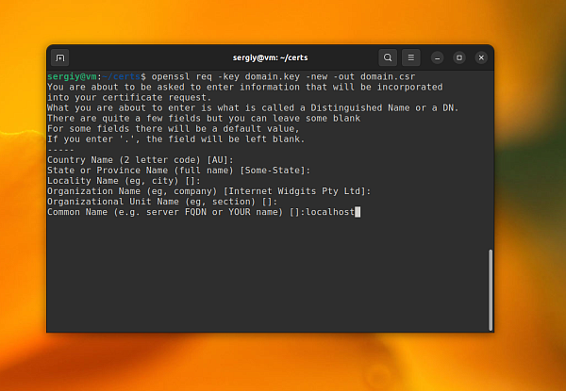Open the terminal search icon
This screenshot has height=391, width=566.
point(388,57)
